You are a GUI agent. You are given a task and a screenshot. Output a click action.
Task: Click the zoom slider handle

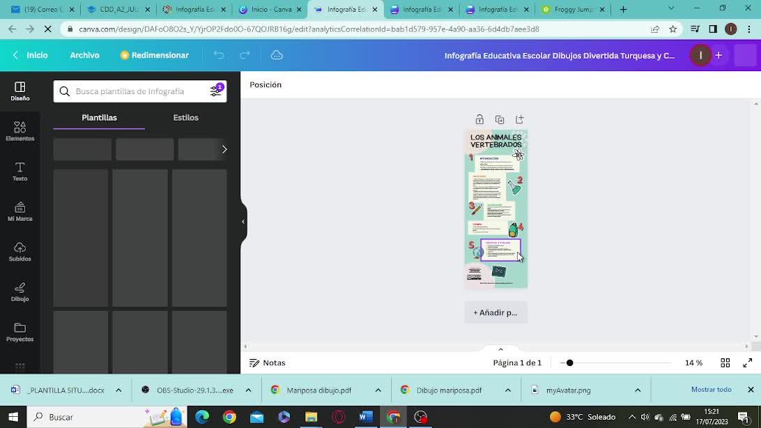click(x=570, y=363)
